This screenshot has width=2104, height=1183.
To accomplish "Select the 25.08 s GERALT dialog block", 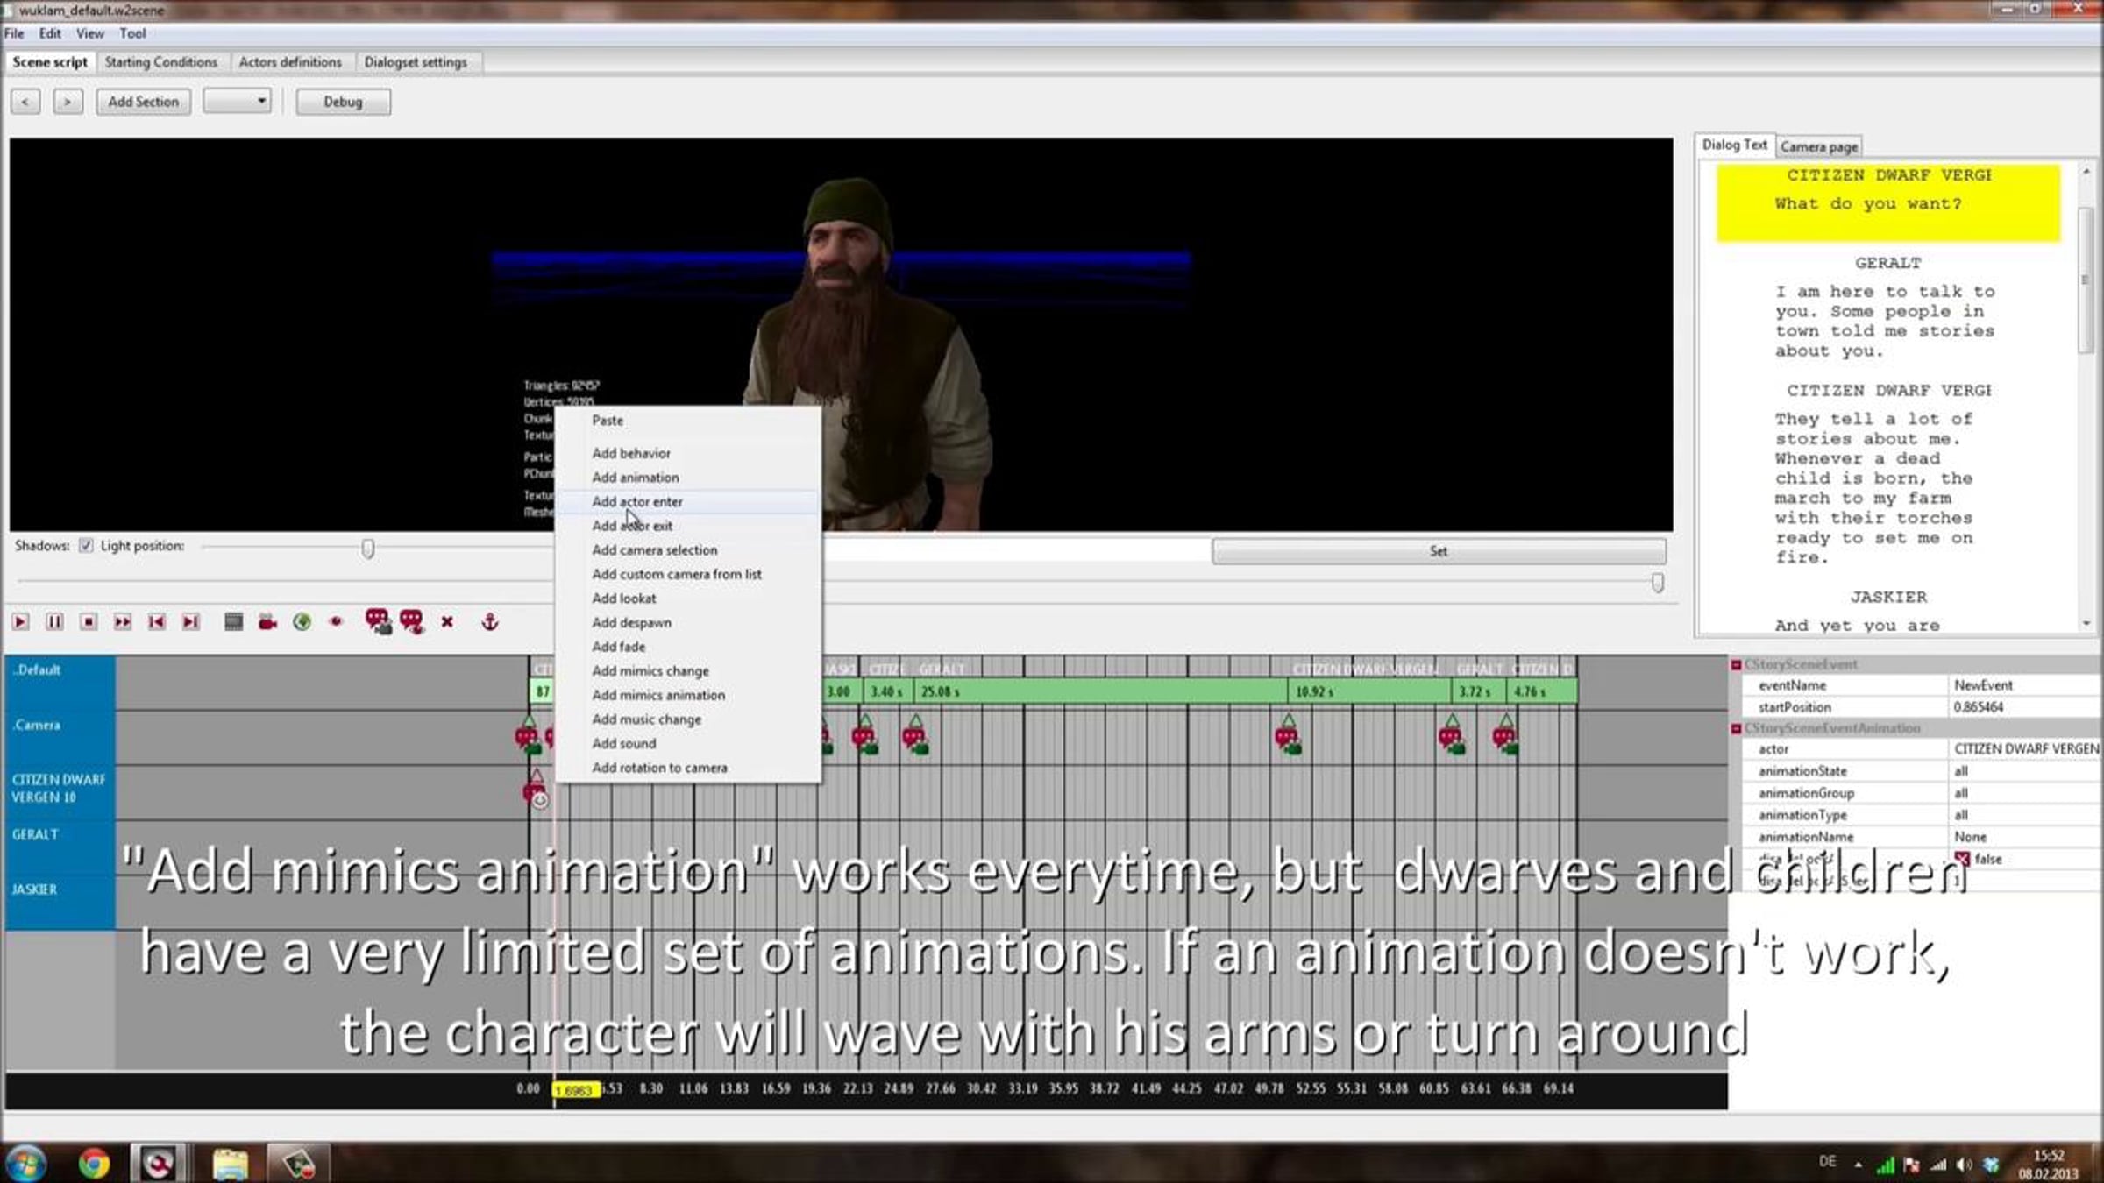I will [x=1100, y=691].
